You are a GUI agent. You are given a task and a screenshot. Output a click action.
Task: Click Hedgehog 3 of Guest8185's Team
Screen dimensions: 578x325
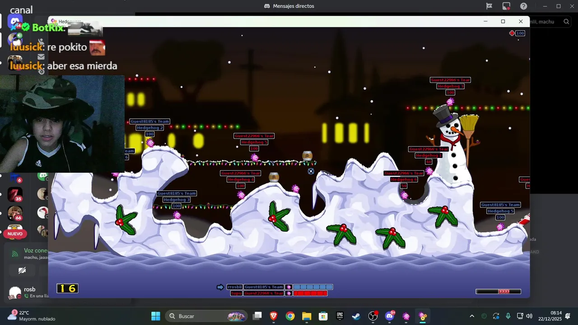(177, 215)
